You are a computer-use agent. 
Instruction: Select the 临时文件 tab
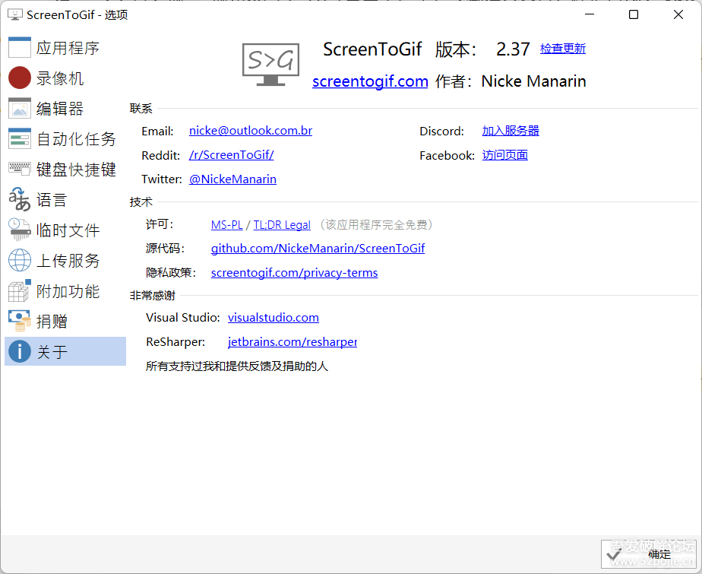(x=65, y=230)
